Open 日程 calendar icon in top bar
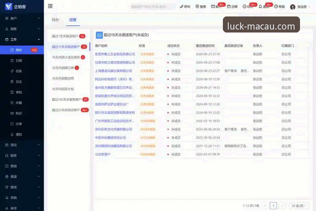 [x=229, y=6]
